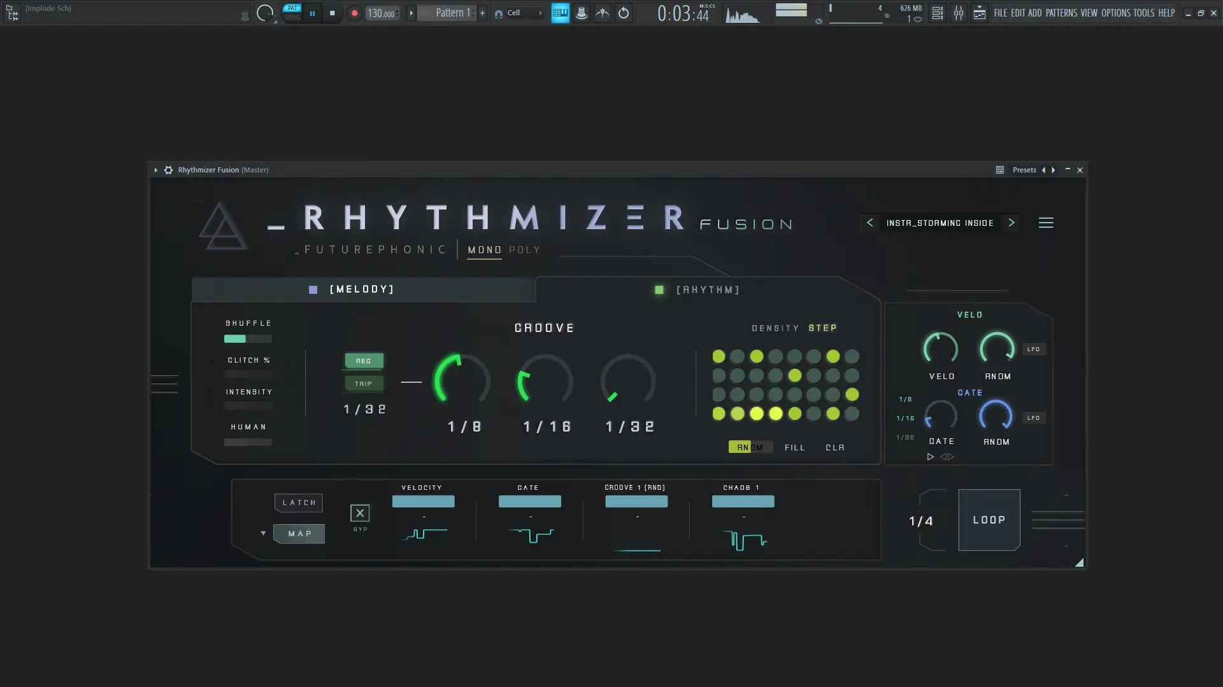Click the metronome countdown icon

[603, 13]
